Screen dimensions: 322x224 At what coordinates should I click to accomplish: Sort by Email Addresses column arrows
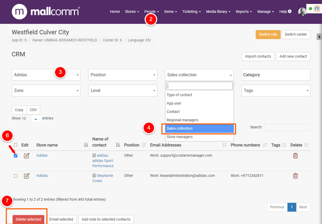coord(224,145)
